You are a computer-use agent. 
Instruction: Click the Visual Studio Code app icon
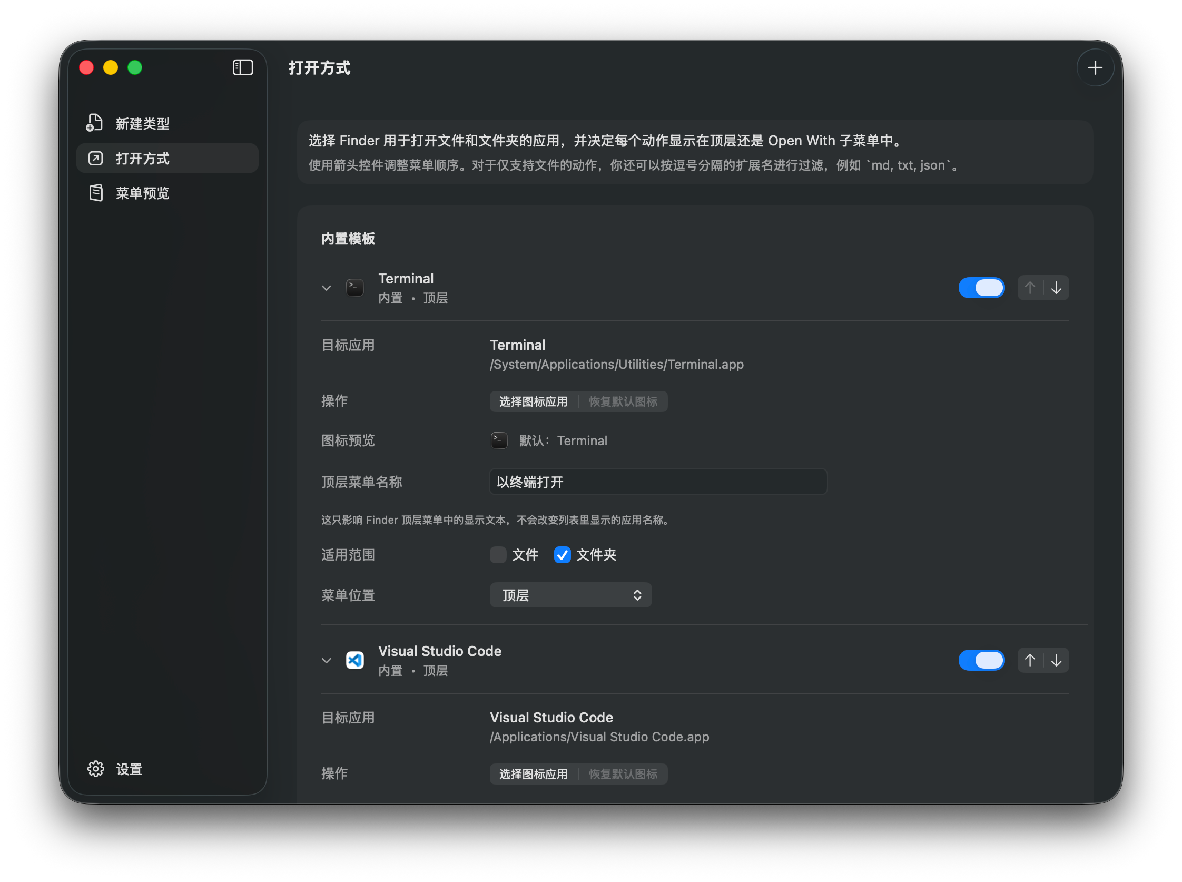(x=355, y=660)
